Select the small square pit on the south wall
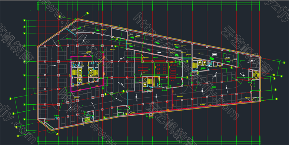 coord(151,115)
